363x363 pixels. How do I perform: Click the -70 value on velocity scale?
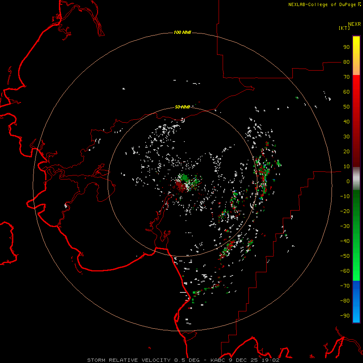345,286
